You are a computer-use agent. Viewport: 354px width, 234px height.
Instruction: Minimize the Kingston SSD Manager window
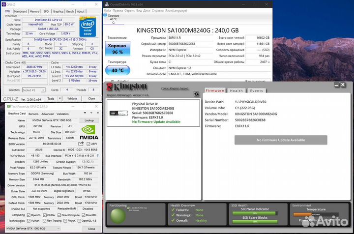[337, 85]
